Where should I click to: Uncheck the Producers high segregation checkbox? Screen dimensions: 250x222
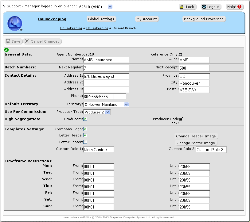pyautogui.click(x=85, y=119)
